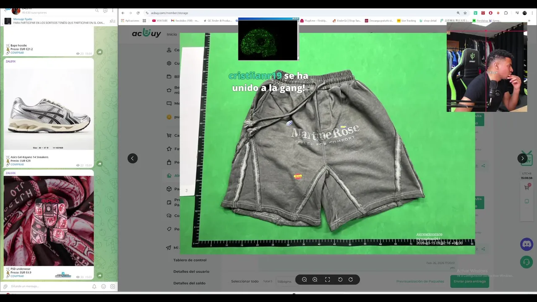
Task: Open Telegram channel more options menu
Action: (x=112, y=10)
